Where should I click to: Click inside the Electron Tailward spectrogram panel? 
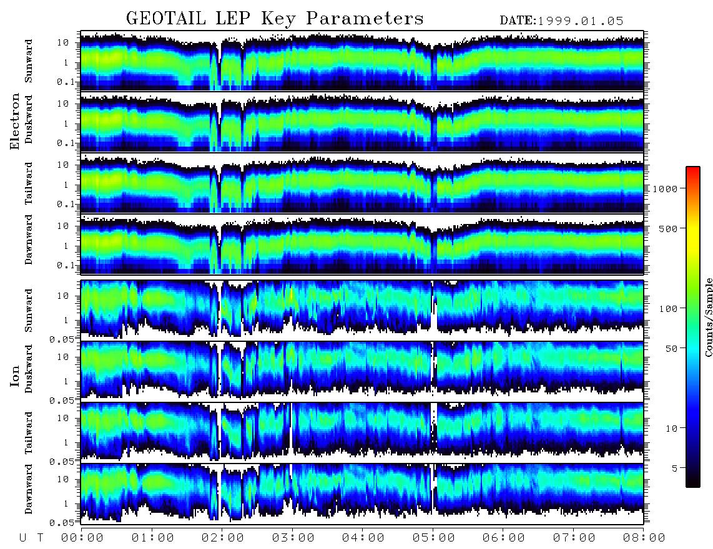[362, 183]
